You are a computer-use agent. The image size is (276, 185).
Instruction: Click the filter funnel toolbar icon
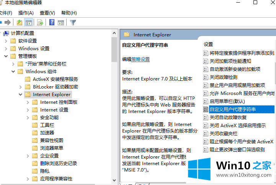pyautogui.click(x=73, y=22)
